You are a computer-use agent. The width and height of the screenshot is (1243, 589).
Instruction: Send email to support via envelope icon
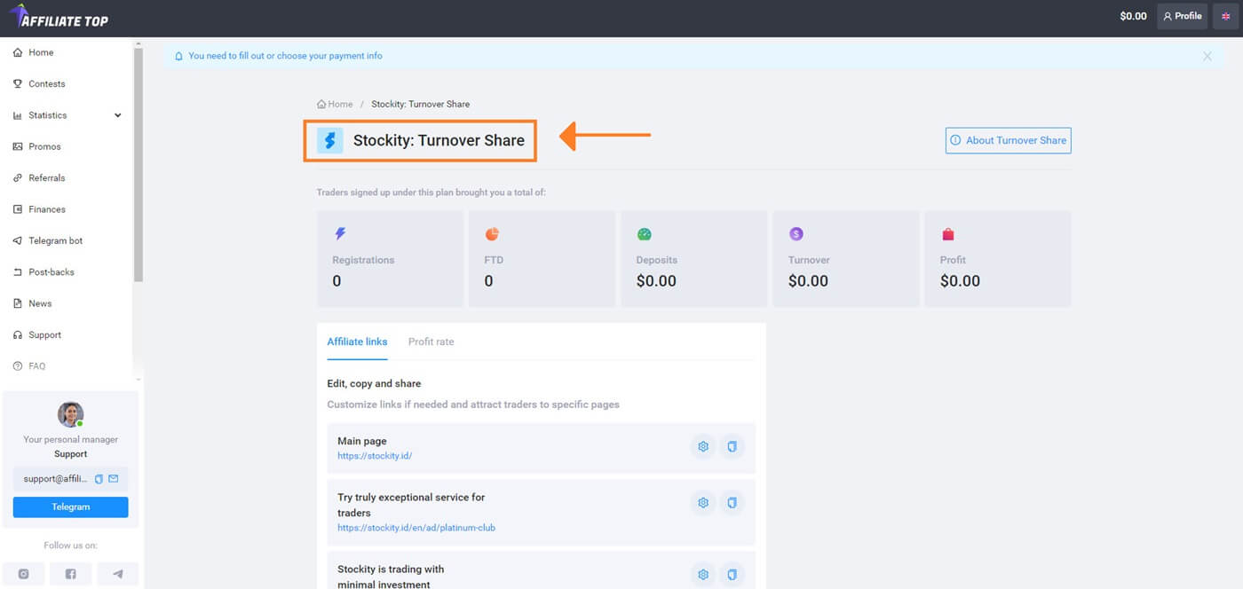tap(113, 479)
